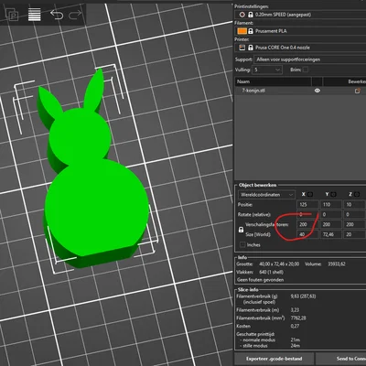
Task: Click the Y scaling factor field 200
Action: pyautogui.click(x=330, y=224)
